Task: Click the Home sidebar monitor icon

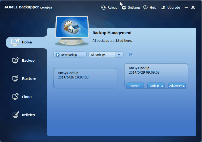Action: click(x=15, y=42)
